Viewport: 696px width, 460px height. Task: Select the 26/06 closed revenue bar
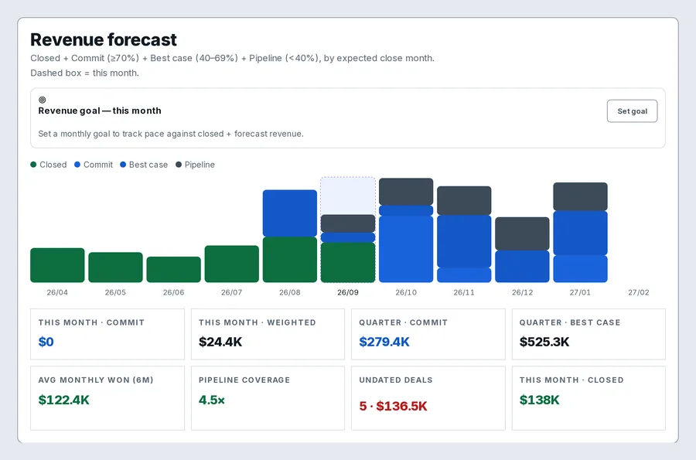coord(173,269)
